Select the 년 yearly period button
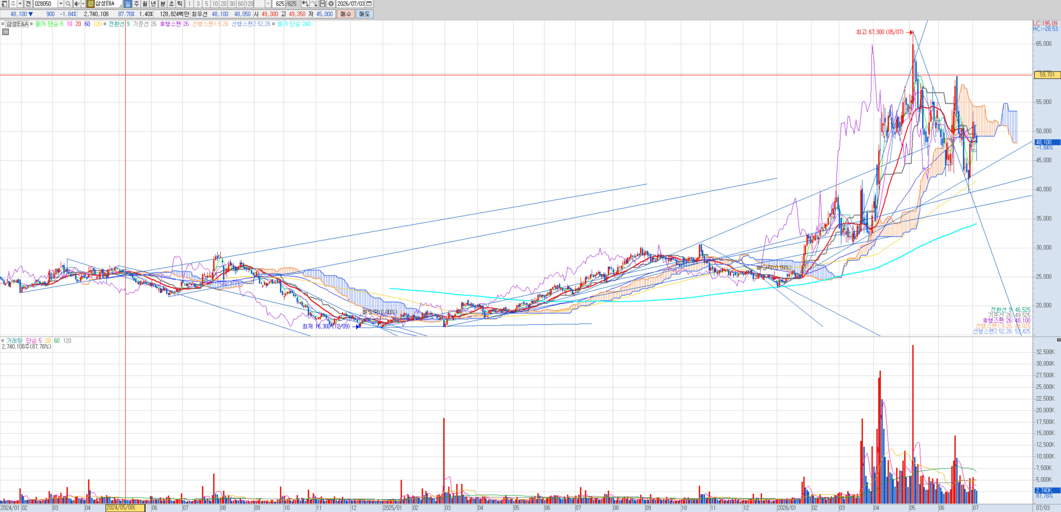Viewport: 1061px width, 512px height. (x=154, y=4)
